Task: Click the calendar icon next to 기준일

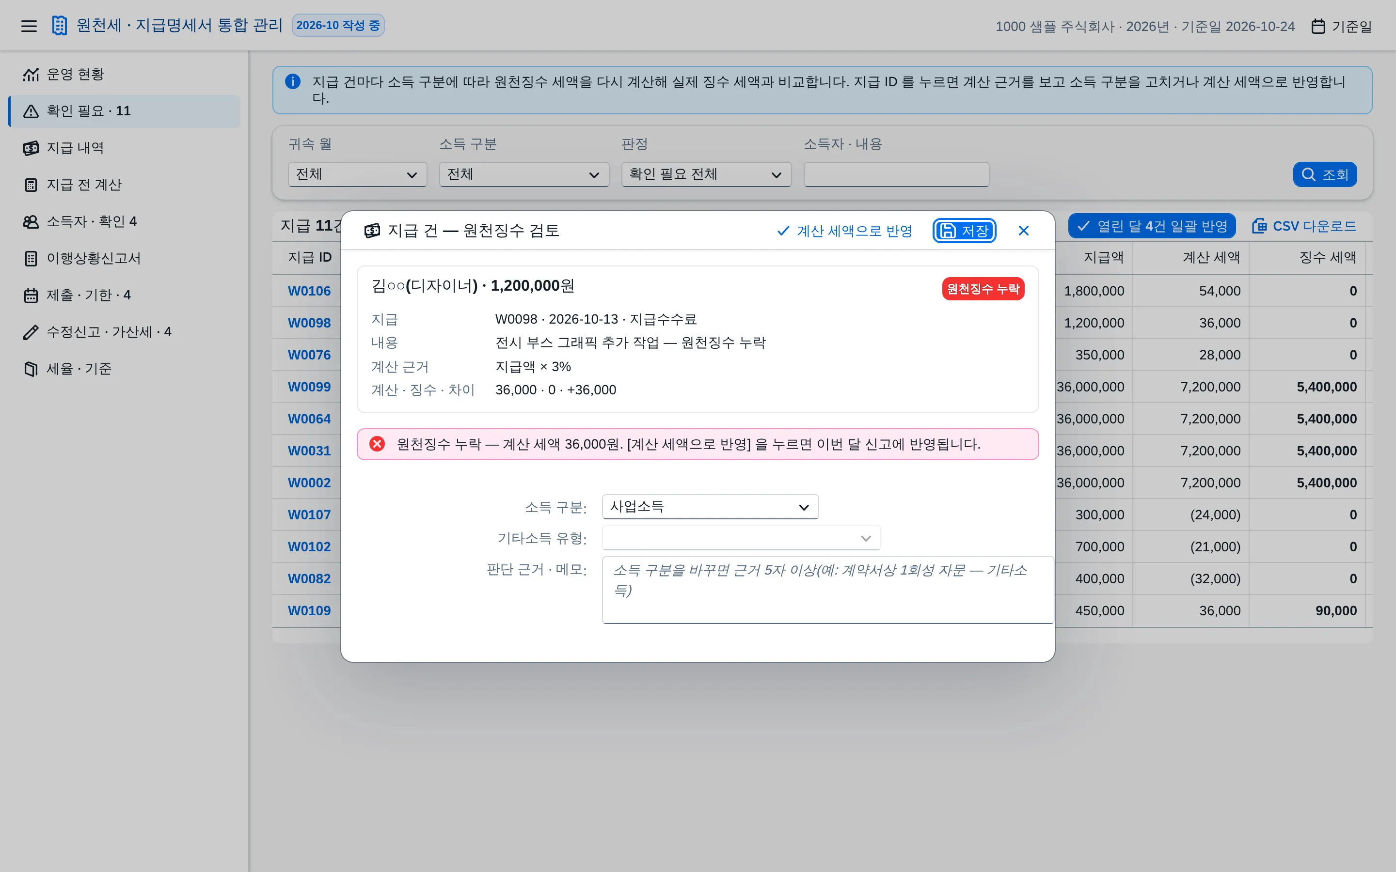Action: [1318, 27]
